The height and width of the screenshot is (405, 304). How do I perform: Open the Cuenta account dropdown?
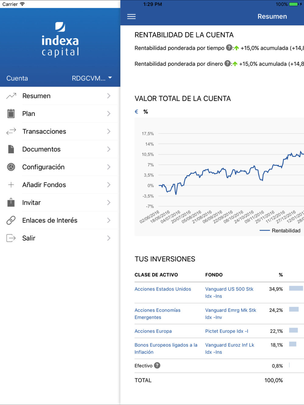(92, 78)
